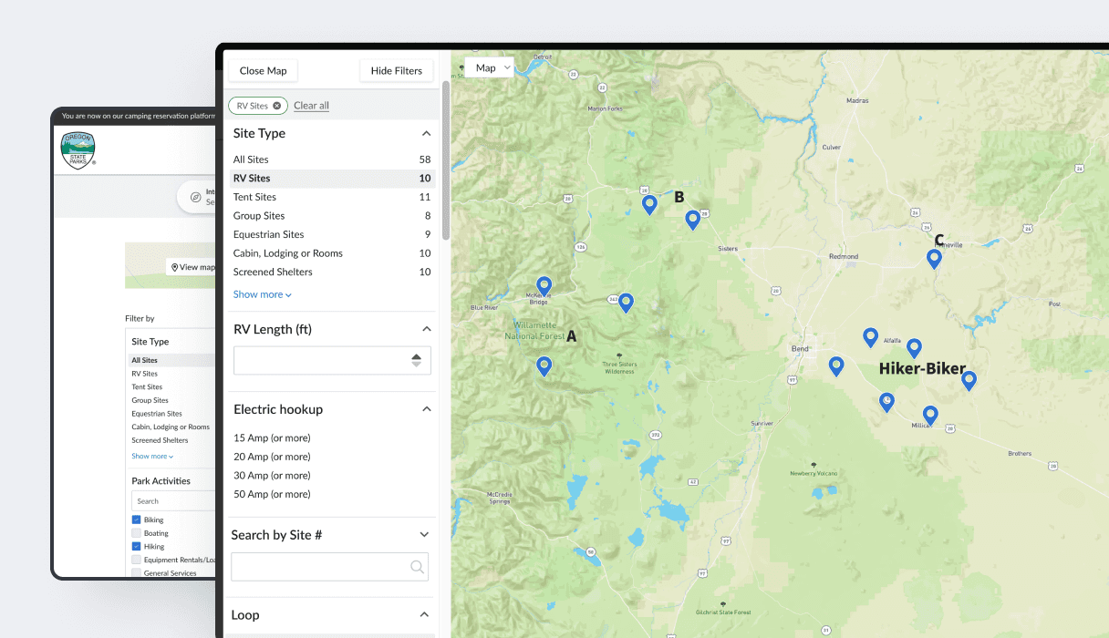Click View map button in back window

coord(192,267)
